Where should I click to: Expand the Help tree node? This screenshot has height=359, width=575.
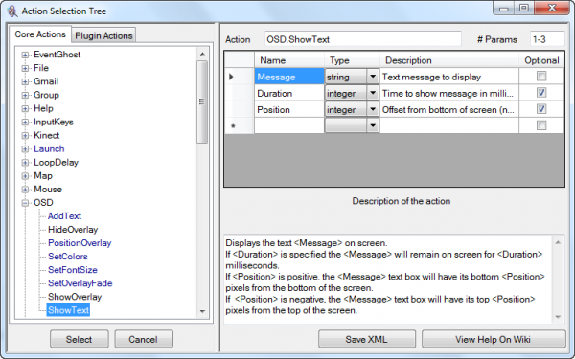tap(25, 109)
